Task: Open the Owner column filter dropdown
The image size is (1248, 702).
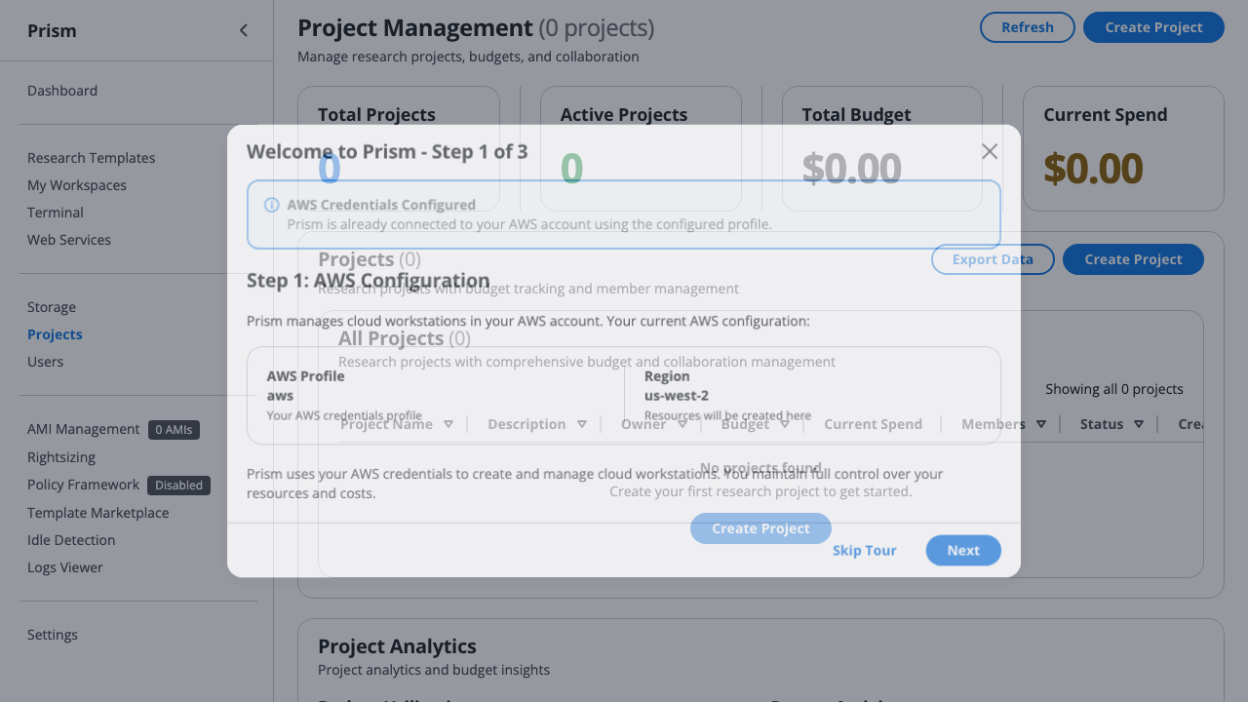Action: click(682, 424)
